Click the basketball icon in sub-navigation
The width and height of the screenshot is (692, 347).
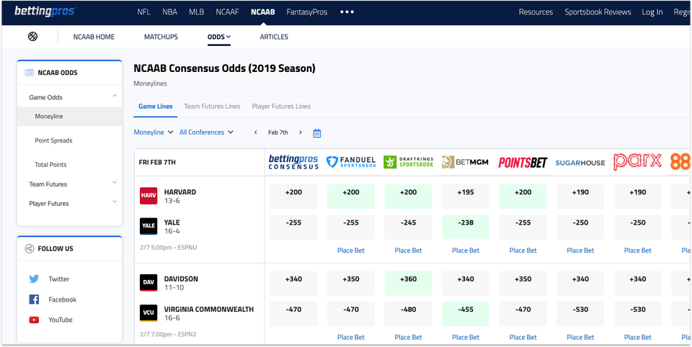(32, 37)
